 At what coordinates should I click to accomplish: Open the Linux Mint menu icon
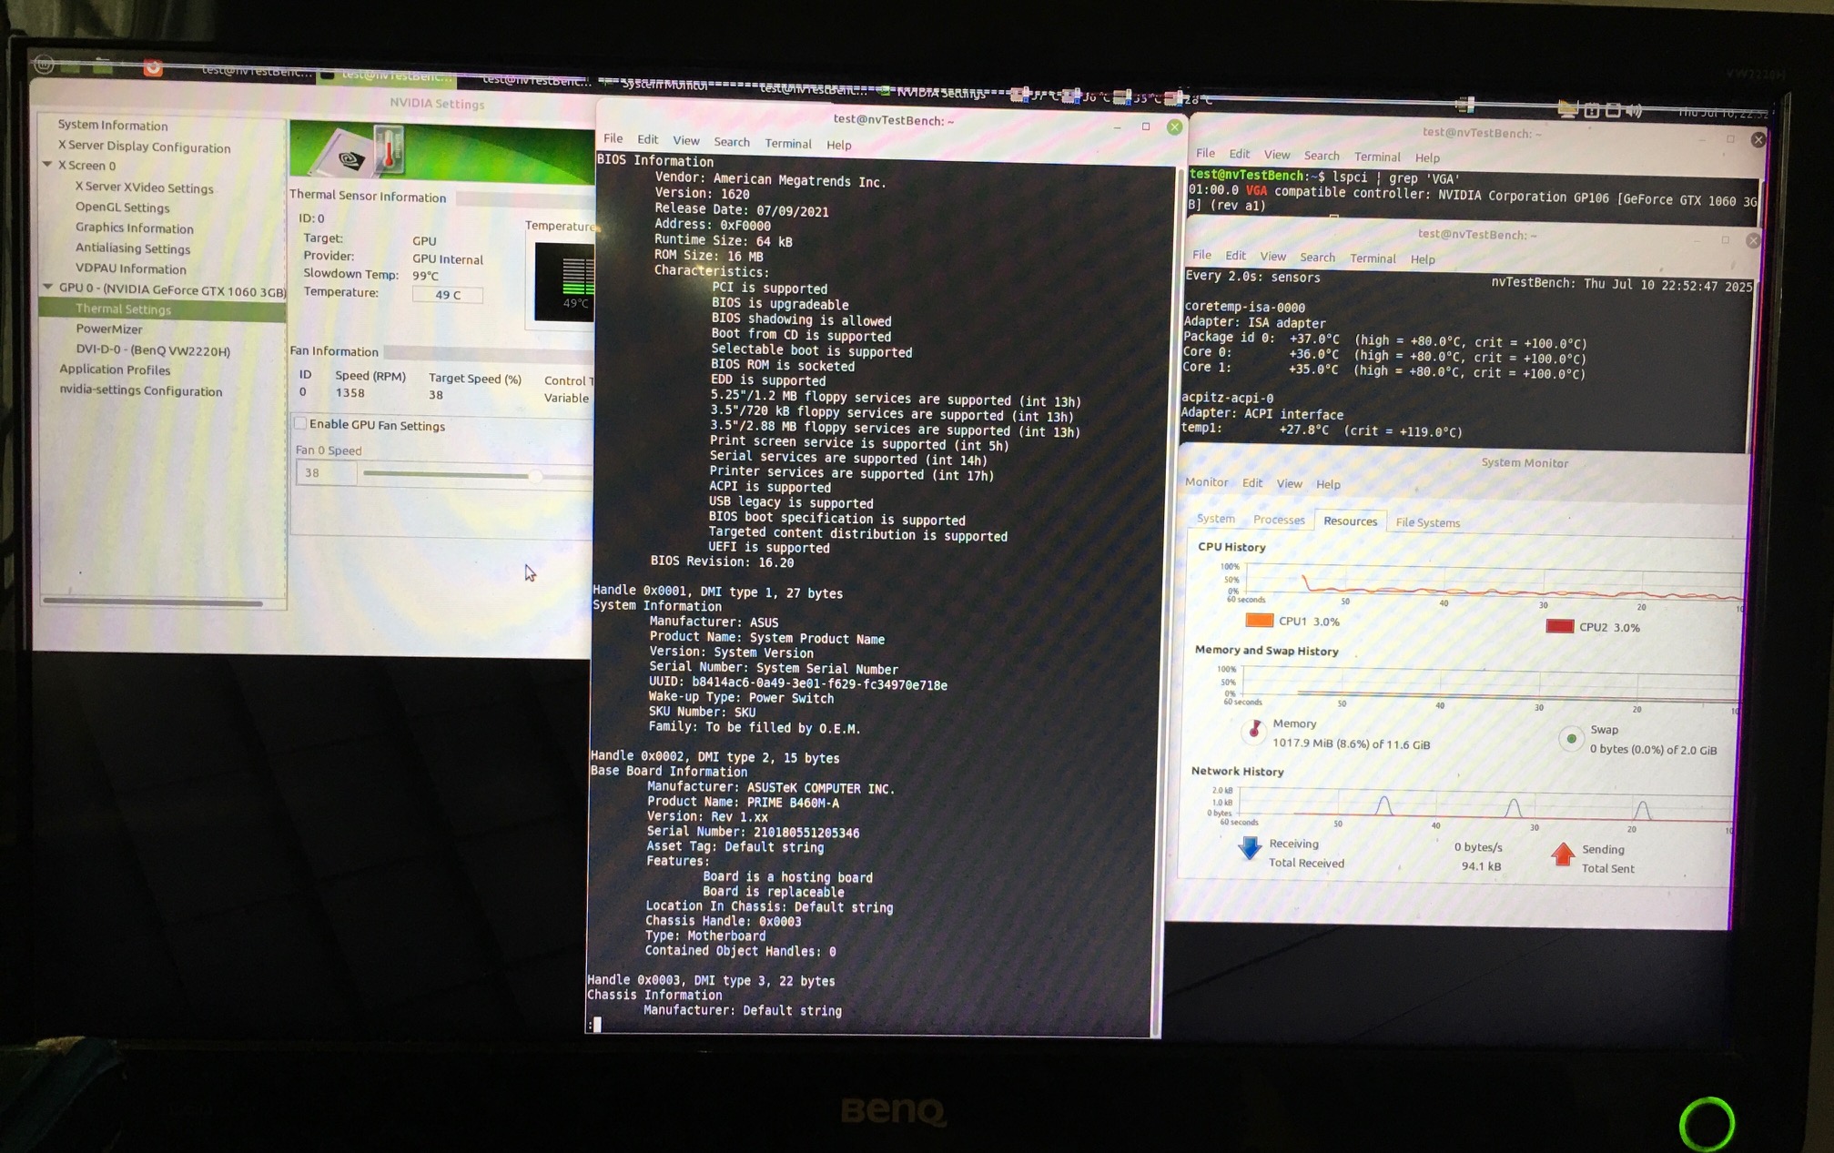pos(44,64)
